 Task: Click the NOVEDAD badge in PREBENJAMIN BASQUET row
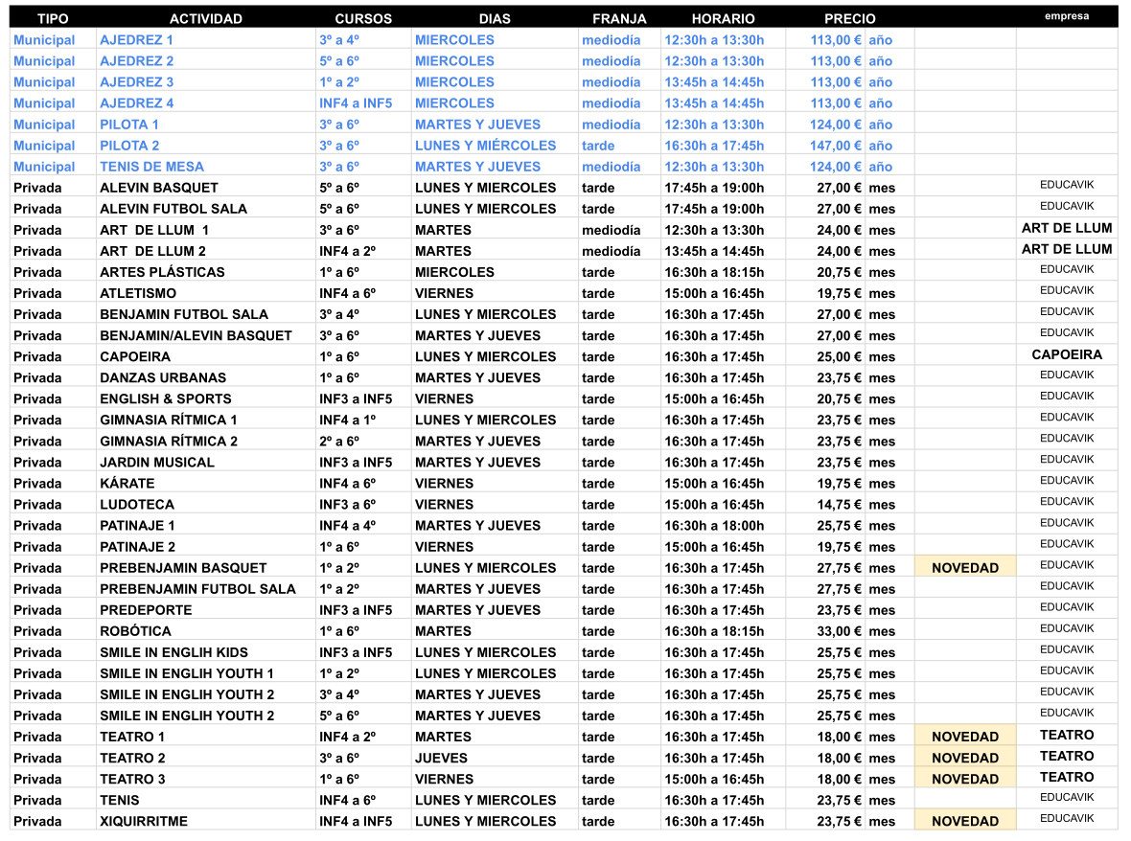[964, 568]
